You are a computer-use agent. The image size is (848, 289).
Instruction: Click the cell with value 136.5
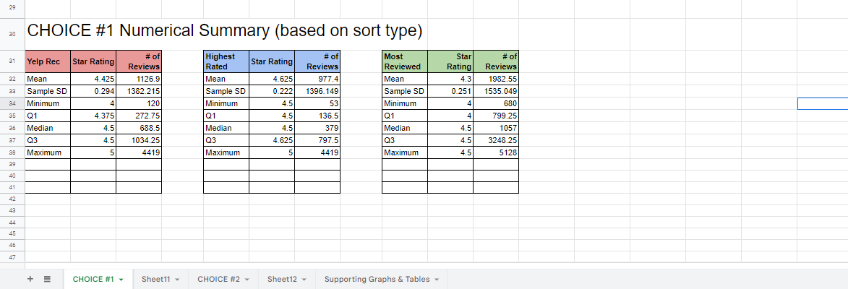tap(317, 116)
